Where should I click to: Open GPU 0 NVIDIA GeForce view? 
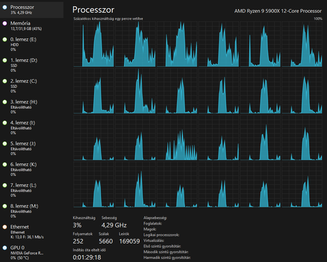point(31,252)
